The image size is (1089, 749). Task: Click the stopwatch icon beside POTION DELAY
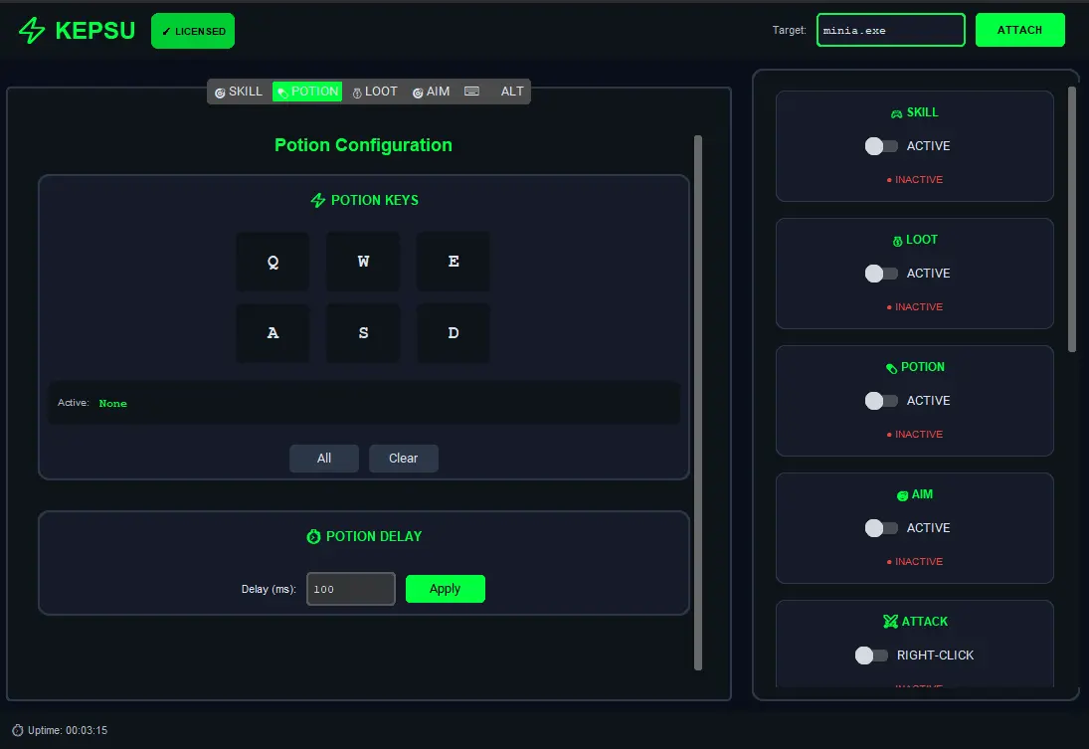(314, 536)
